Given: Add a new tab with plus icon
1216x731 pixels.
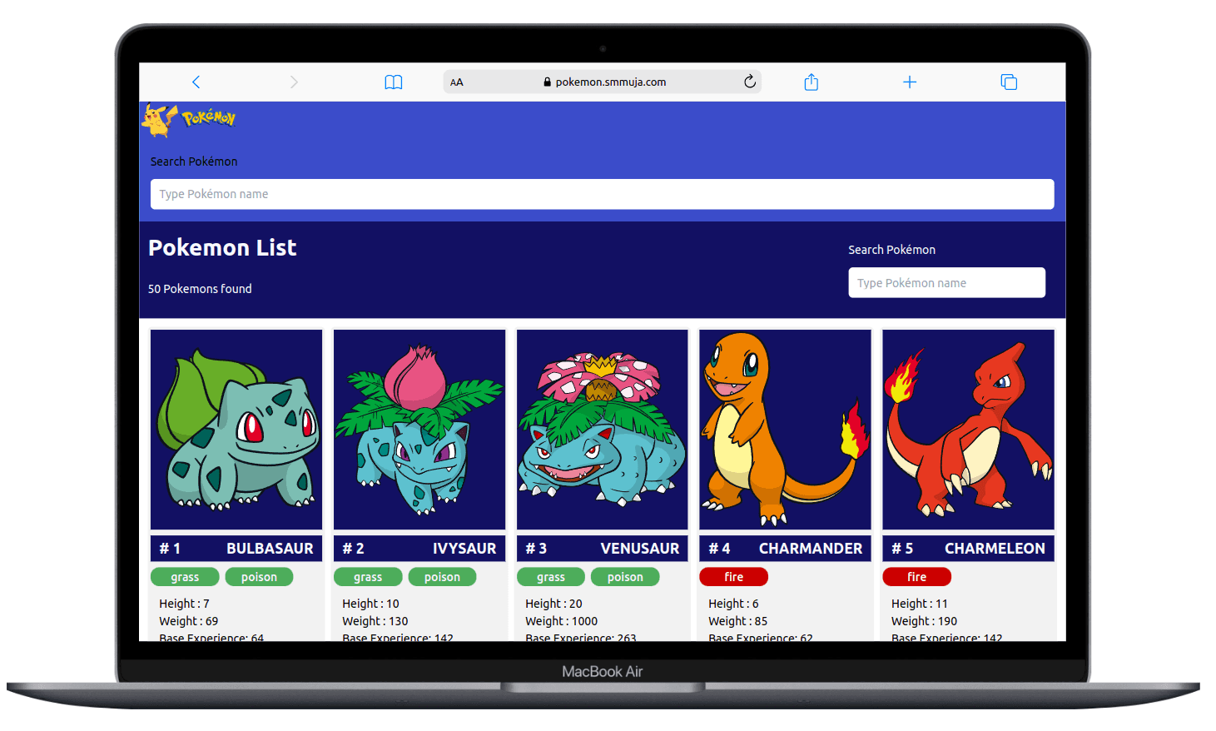Looking at the screenshot, I should (x=910, y=82).
